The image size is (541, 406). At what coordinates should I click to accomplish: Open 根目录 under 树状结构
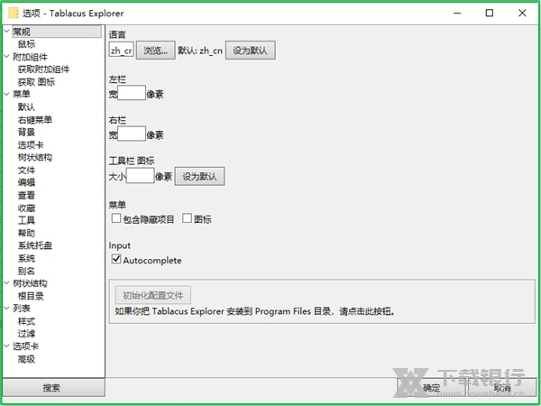click(31, 296)
